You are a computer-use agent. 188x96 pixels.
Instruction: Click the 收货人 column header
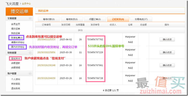pos(113,25)
